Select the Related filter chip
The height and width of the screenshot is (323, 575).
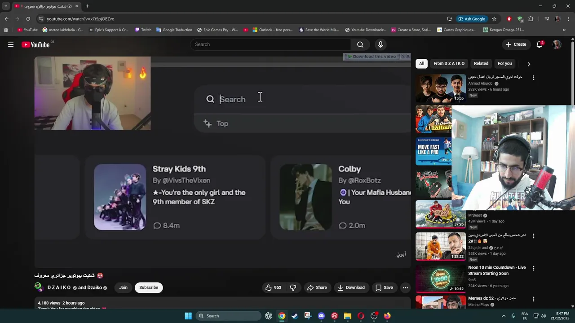[481, 64]
